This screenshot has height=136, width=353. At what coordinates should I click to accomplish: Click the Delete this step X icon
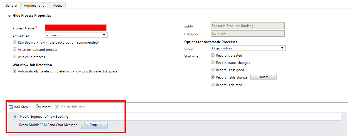tap(57, 107)
